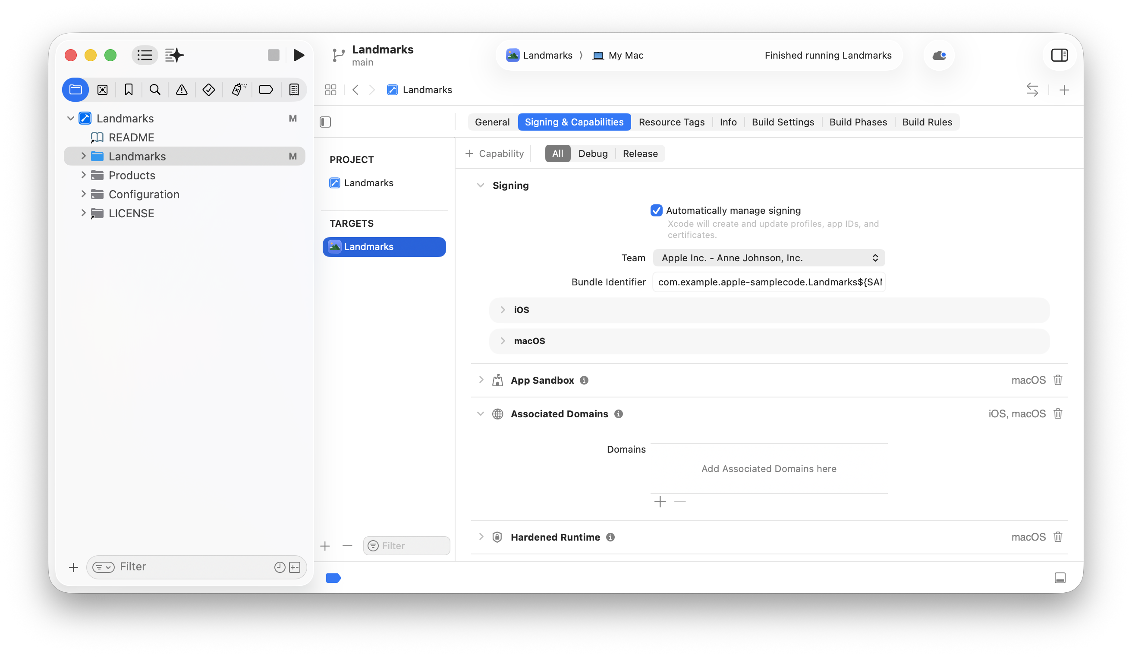Viewport: 1132px width, 657px height.
Task: Click the targets Filter field
Action: pyautogui.click(x=406, y=546)
